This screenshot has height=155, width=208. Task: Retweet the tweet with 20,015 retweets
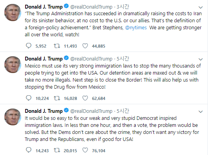click(x=57, y=150)
